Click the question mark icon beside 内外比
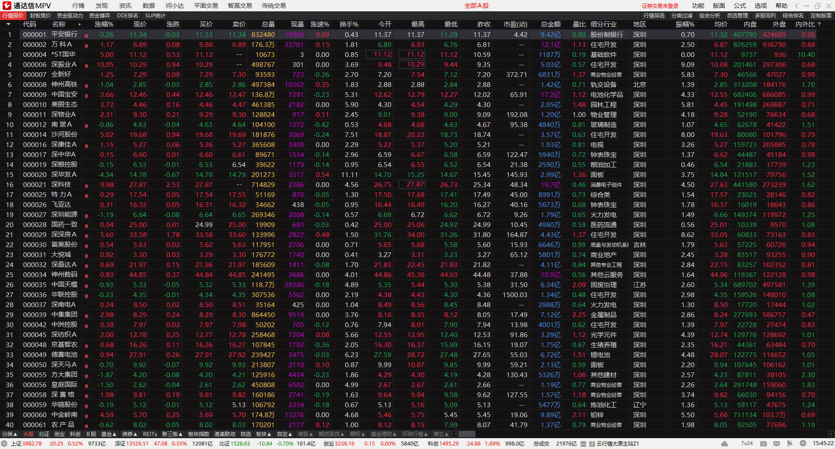The width and height of the screenshot is (835, 449). 819,24
